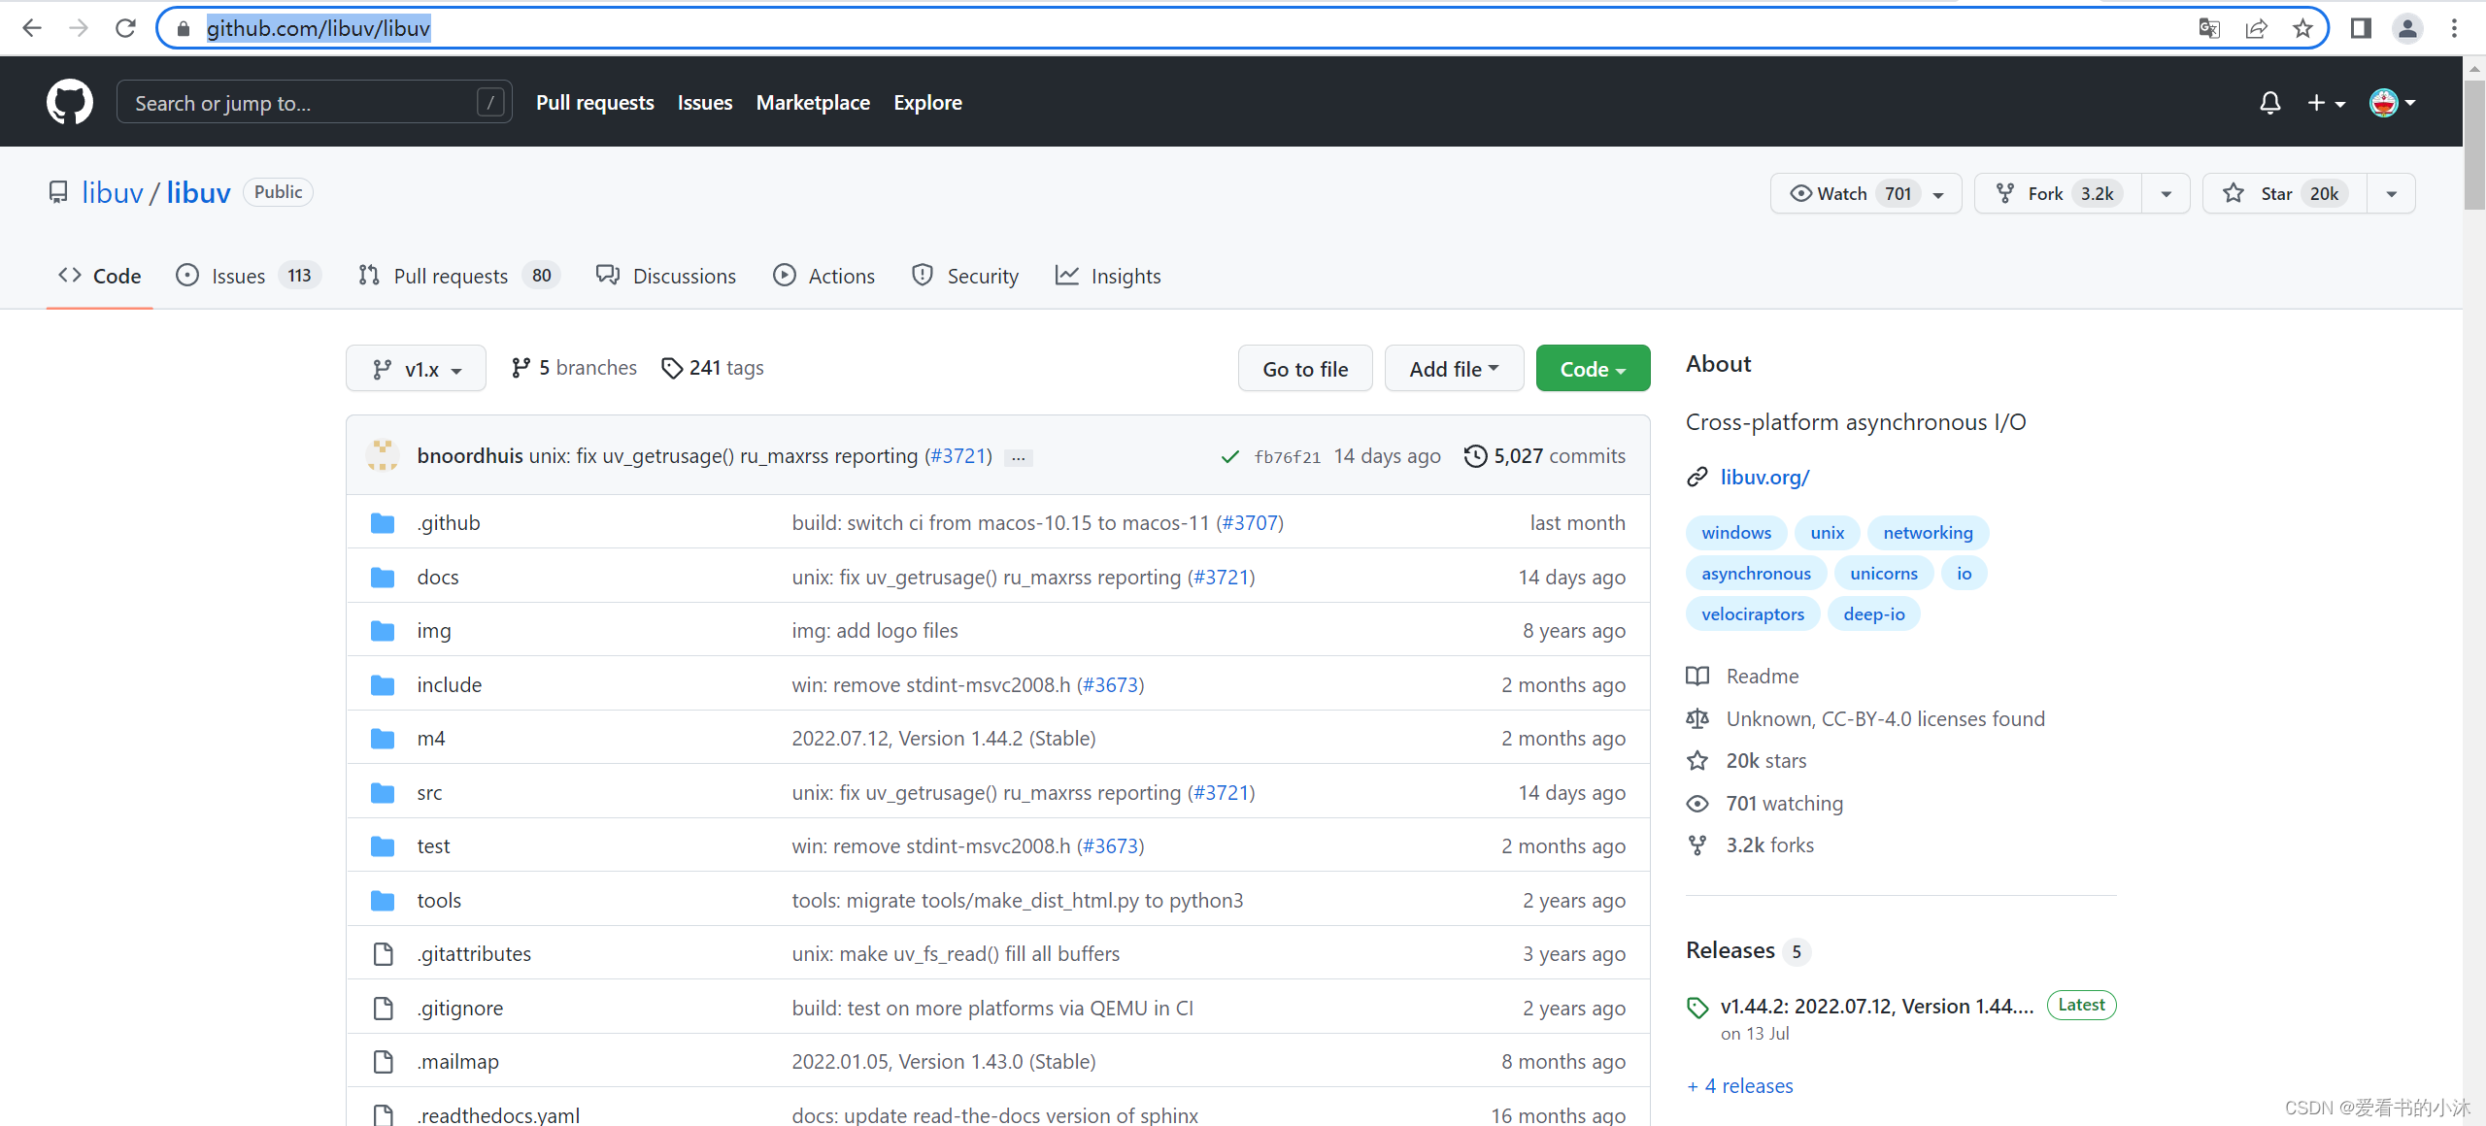View commit history via 5,027 commits
The width and height of the screenshot is (2486, 1126).
[1544, 456]
